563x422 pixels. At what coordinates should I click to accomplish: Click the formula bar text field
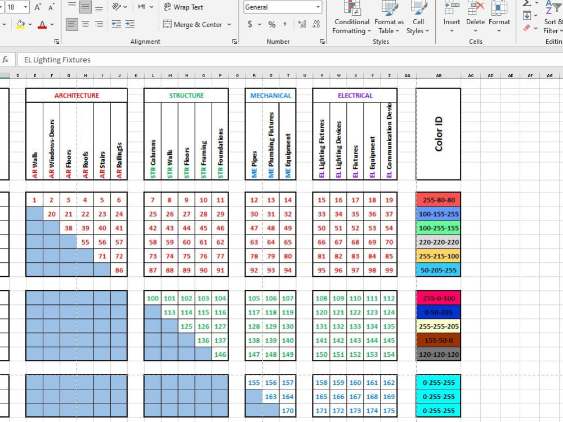tap(290, 60)
